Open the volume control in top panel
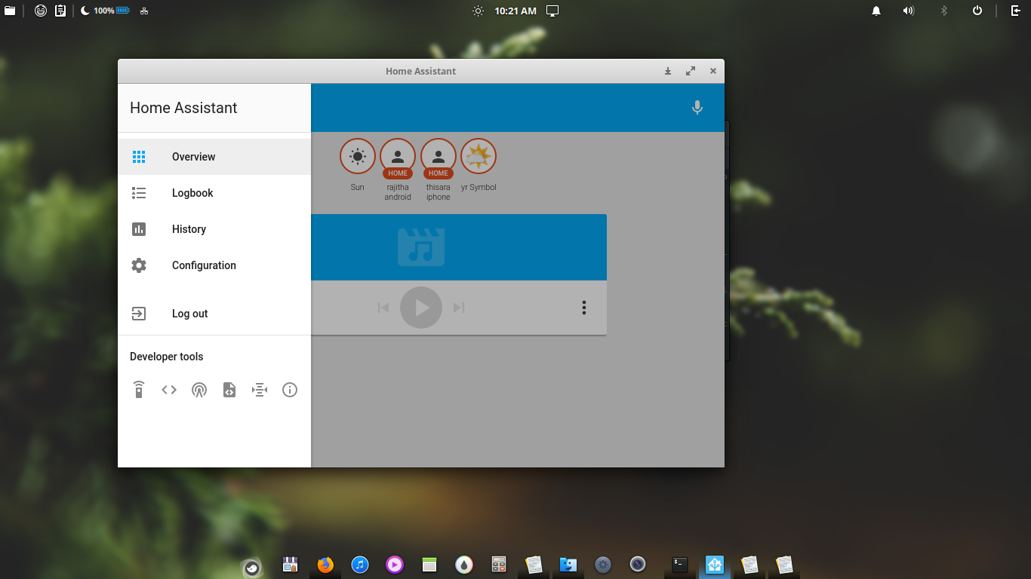The width and height of the screenshot is (1031, 579). (909, 11)
